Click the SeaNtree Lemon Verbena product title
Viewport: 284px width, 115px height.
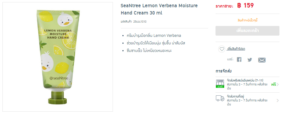[159, 9]
